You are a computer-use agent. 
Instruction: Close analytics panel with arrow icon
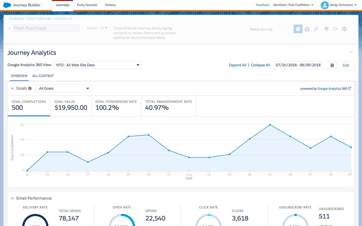[x=351, y=52]
